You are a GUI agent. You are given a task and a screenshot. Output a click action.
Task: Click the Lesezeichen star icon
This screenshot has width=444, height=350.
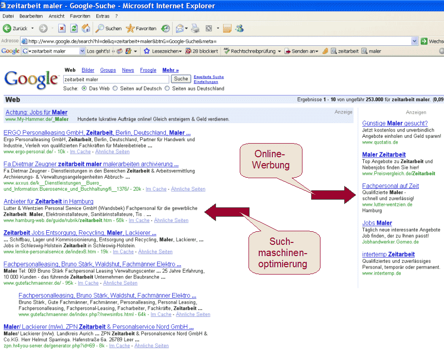click(x=146, y=51)
